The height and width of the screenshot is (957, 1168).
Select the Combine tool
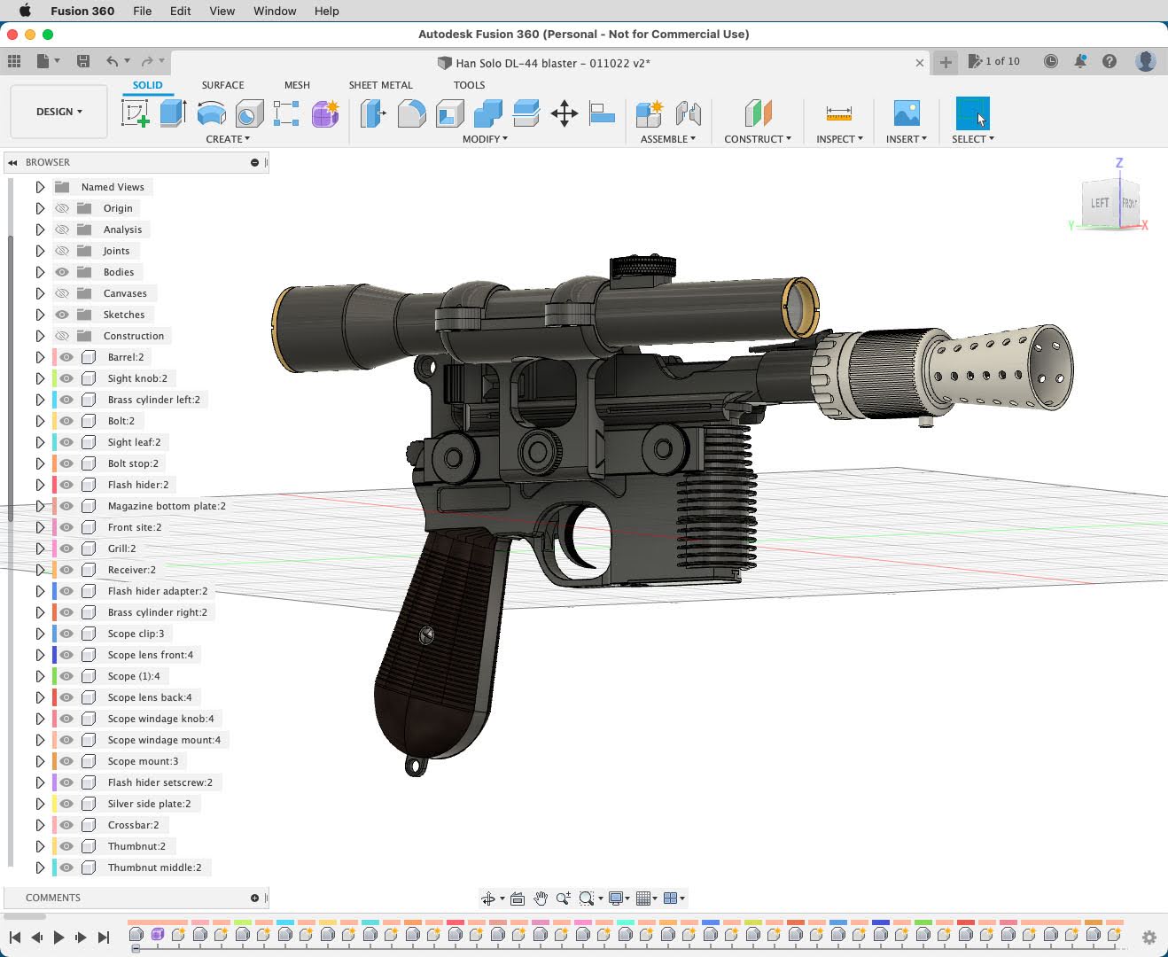[x=487, y=113]
